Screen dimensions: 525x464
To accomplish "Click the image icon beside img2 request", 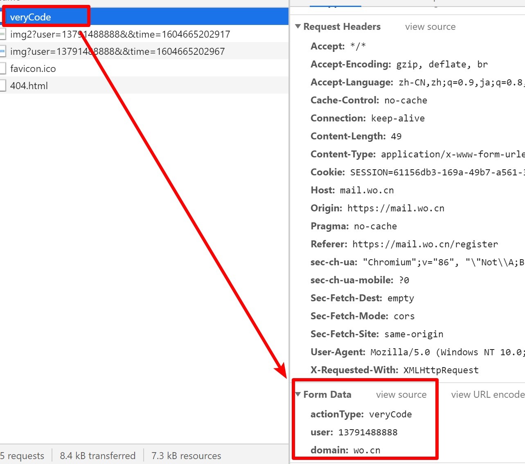I will [x=2, y=34].
